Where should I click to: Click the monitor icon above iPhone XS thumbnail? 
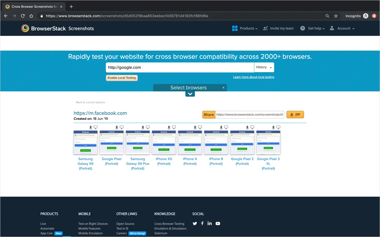174,127
